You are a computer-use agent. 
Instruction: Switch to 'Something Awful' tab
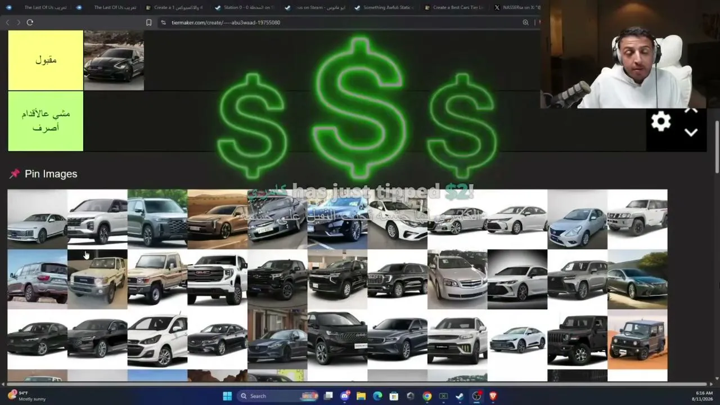tap(385, 7)
